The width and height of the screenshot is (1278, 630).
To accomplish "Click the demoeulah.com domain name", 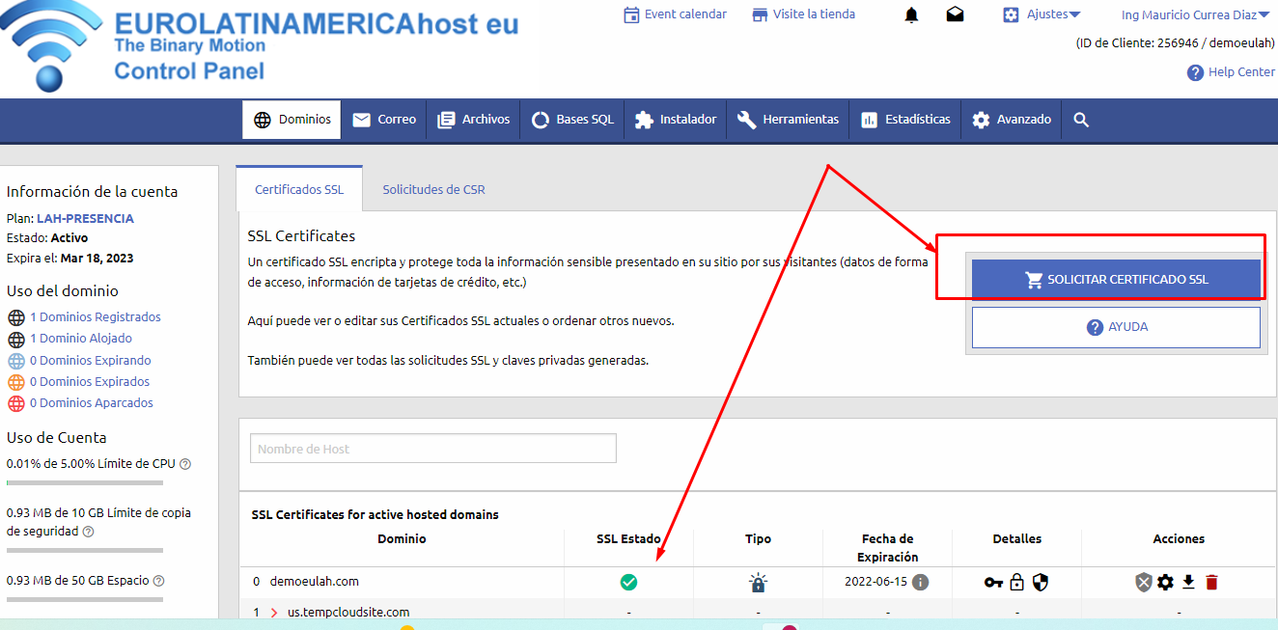I will click(315, 582).
